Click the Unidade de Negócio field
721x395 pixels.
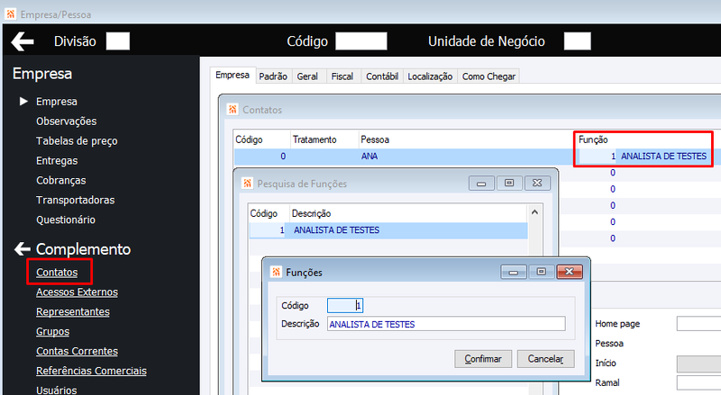pyautogui.click(x=577, y=40)
